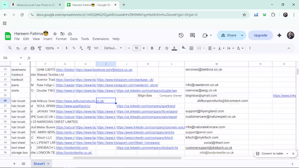
Task: Print the spreadsheet
Action: [x=33, y=48]
